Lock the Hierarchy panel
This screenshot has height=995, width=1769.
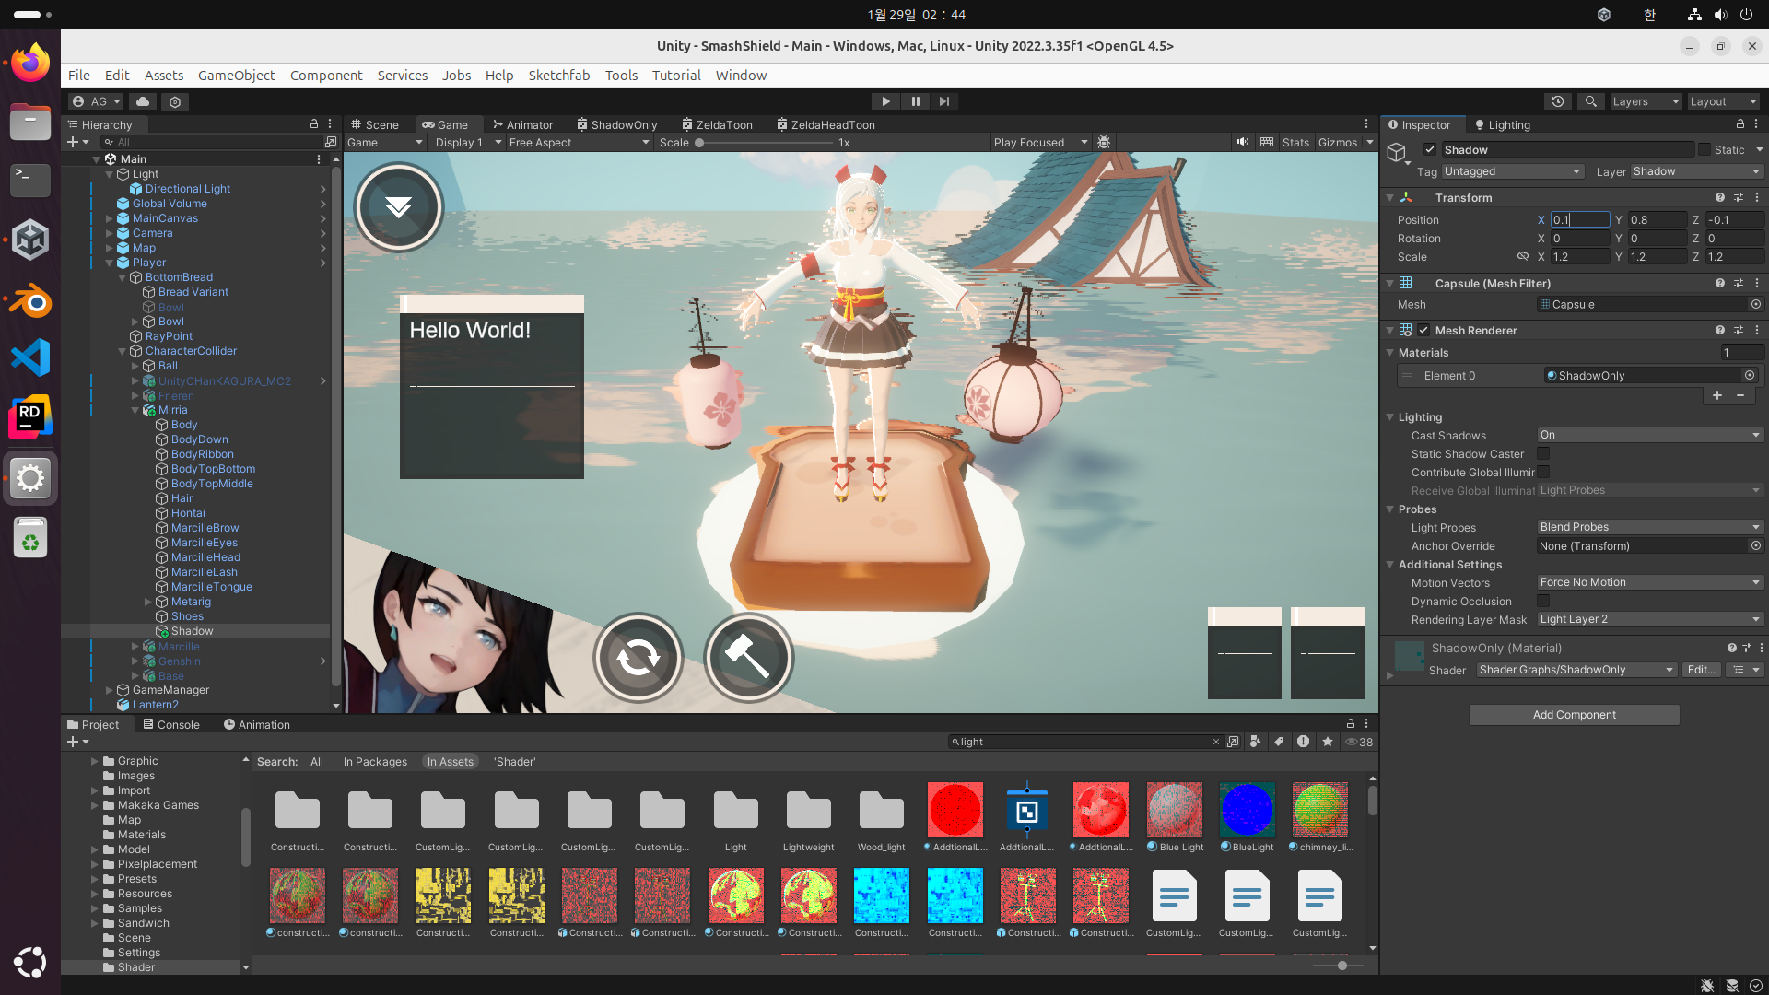pos(314,124)
